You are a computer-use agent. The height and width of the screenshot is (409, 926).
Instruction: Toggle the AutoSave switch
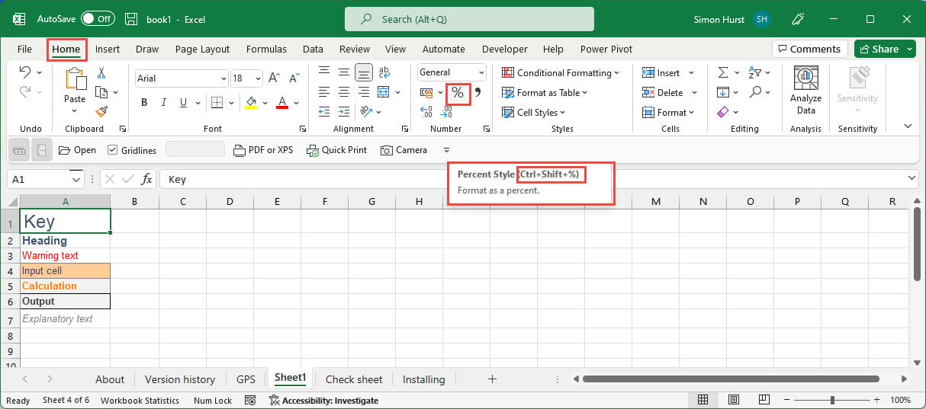(98, 18)
